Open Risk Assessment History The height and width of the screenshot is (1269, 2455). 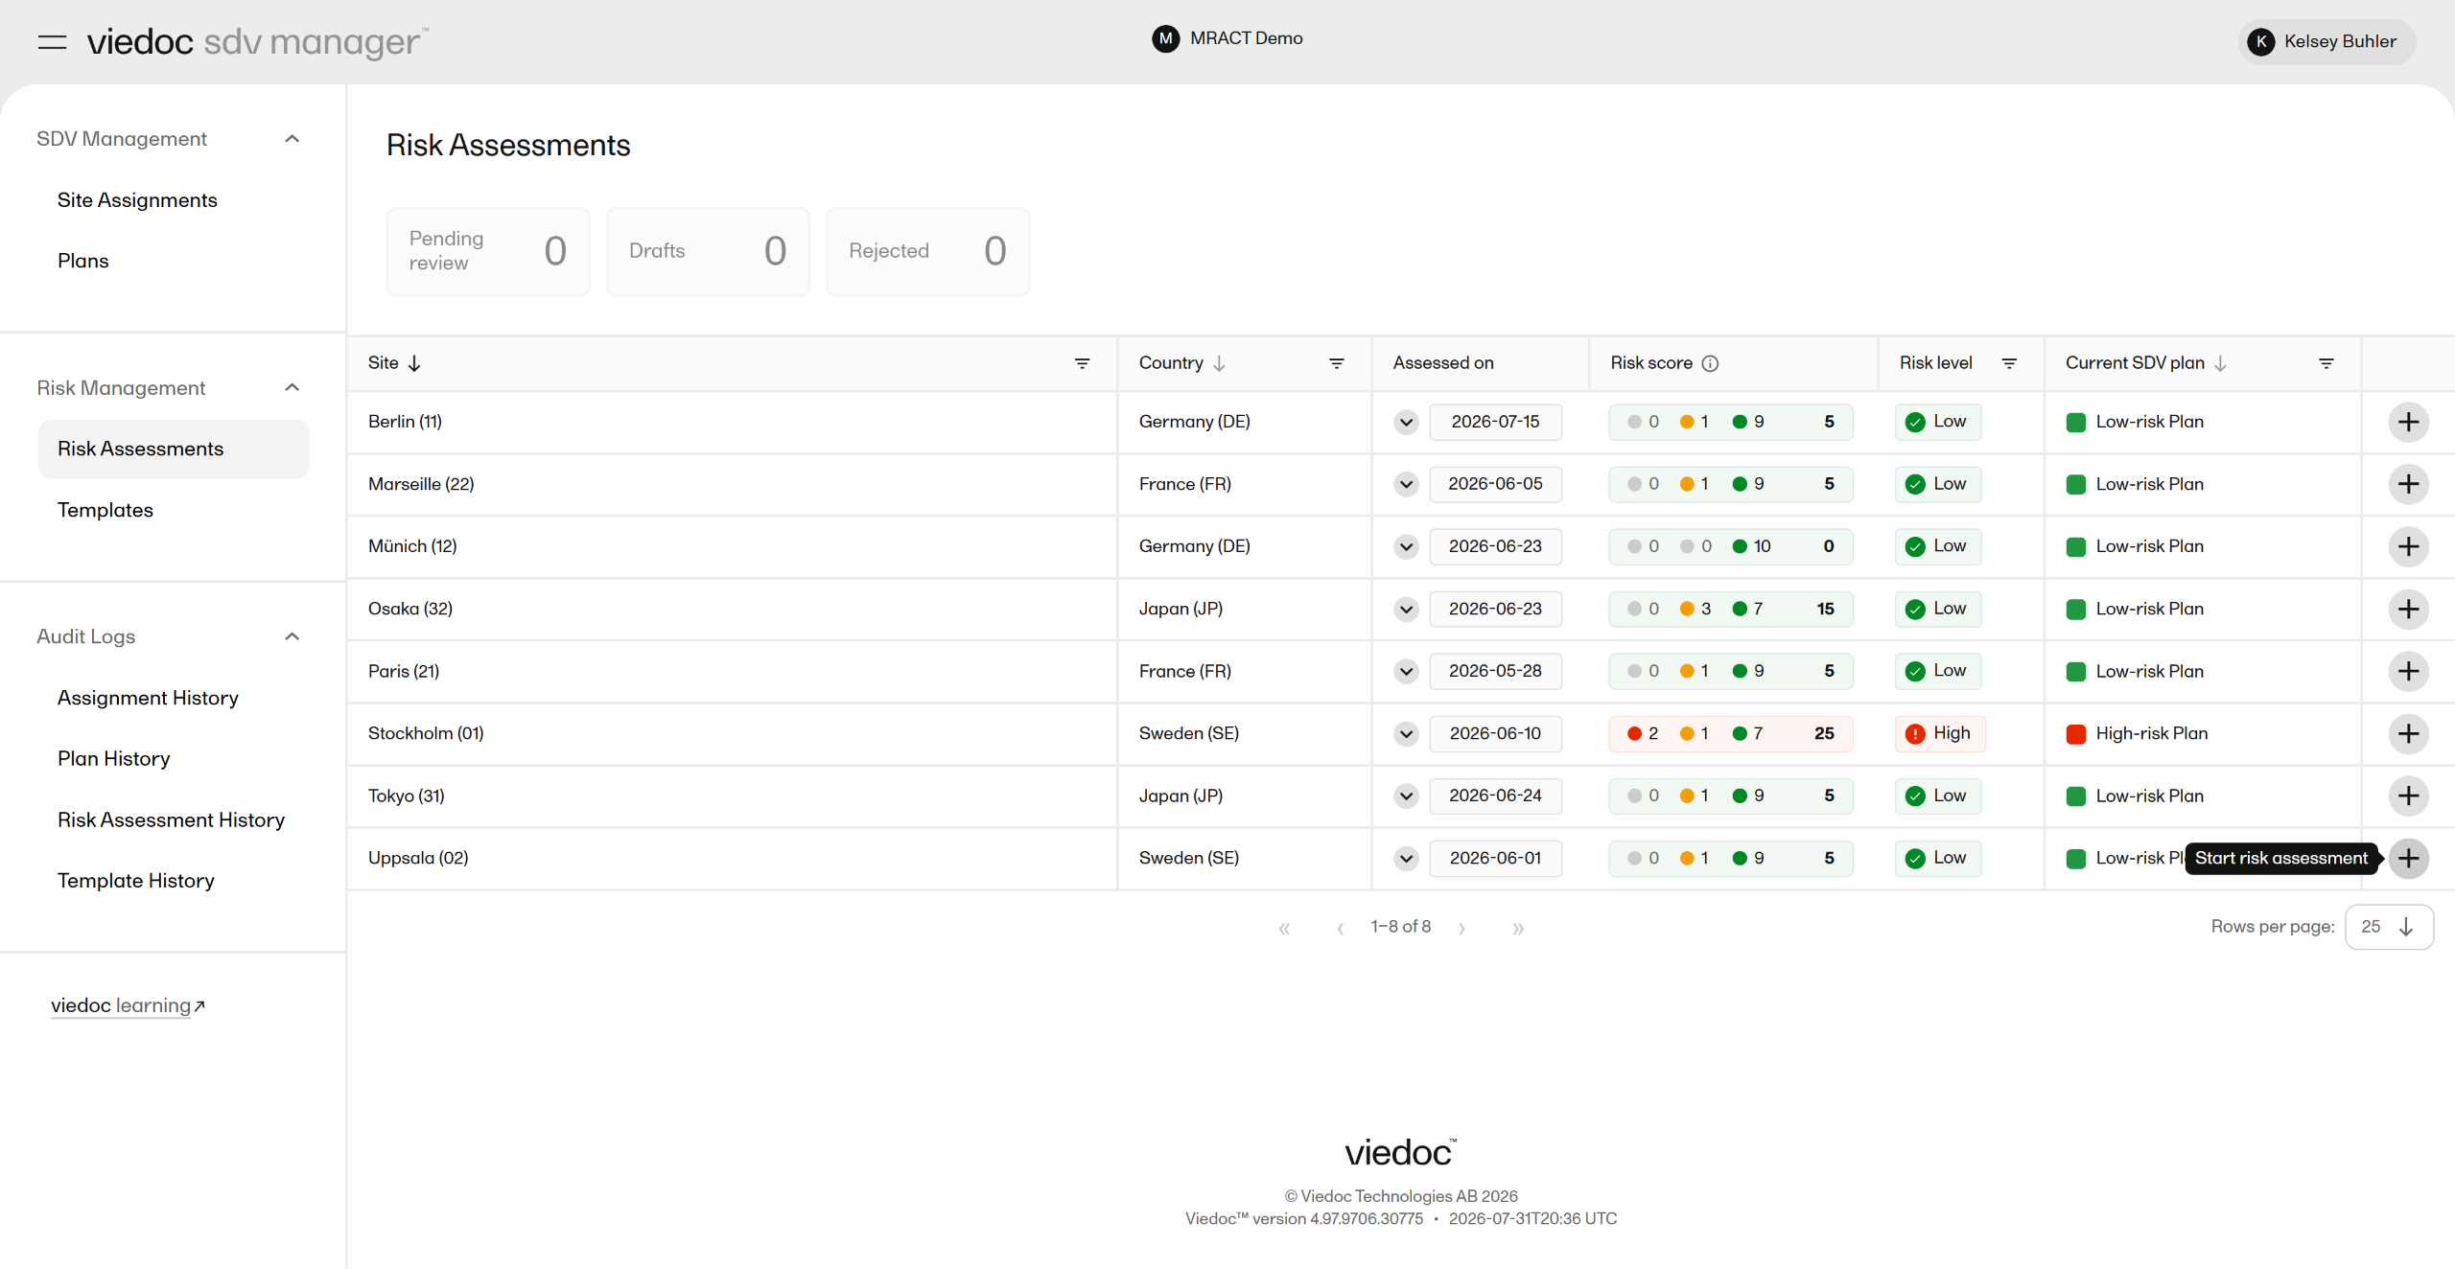[x=171, y=820]
